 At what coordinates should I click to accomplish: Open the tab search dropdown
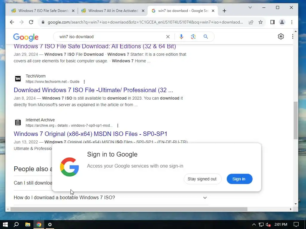(250, 7)
